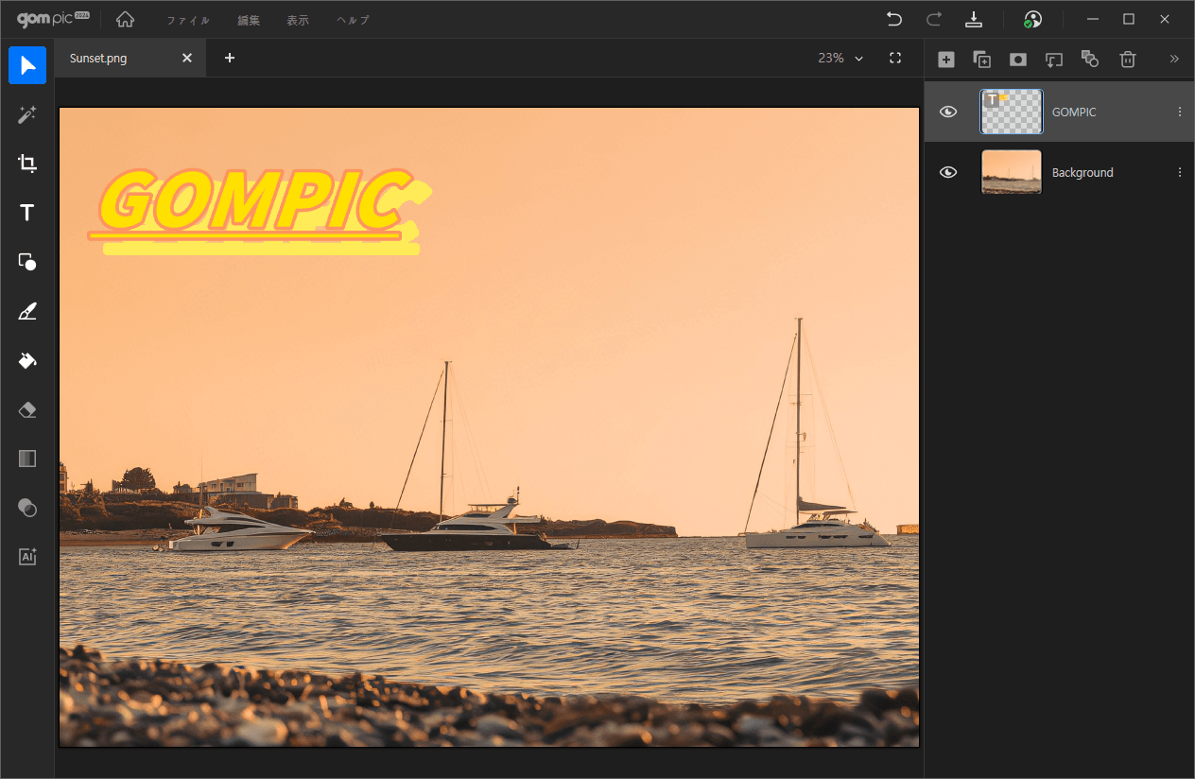The image size is (1195, 779).
Task: Hide the GOMPIC layer
Action: 948,113
